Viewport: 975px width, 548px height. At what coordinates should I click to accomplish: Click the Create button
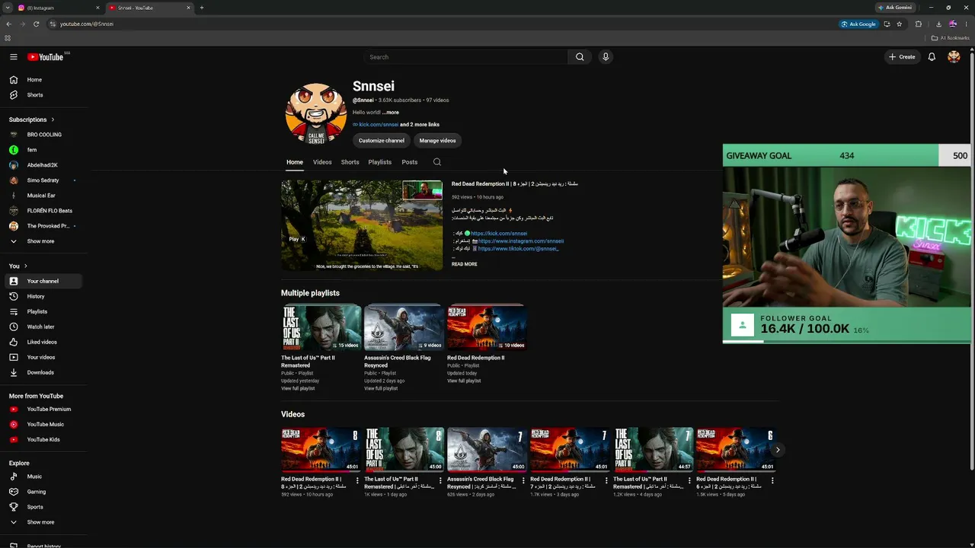[902, 57]
